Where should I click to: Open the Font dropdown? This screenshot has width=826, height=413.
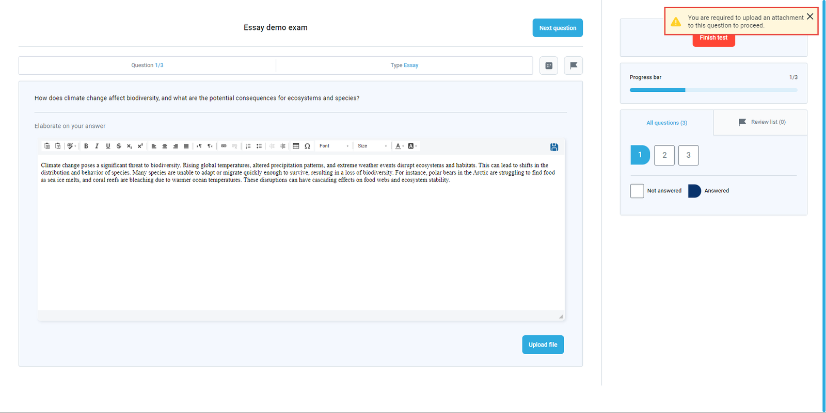pos(334,146)
